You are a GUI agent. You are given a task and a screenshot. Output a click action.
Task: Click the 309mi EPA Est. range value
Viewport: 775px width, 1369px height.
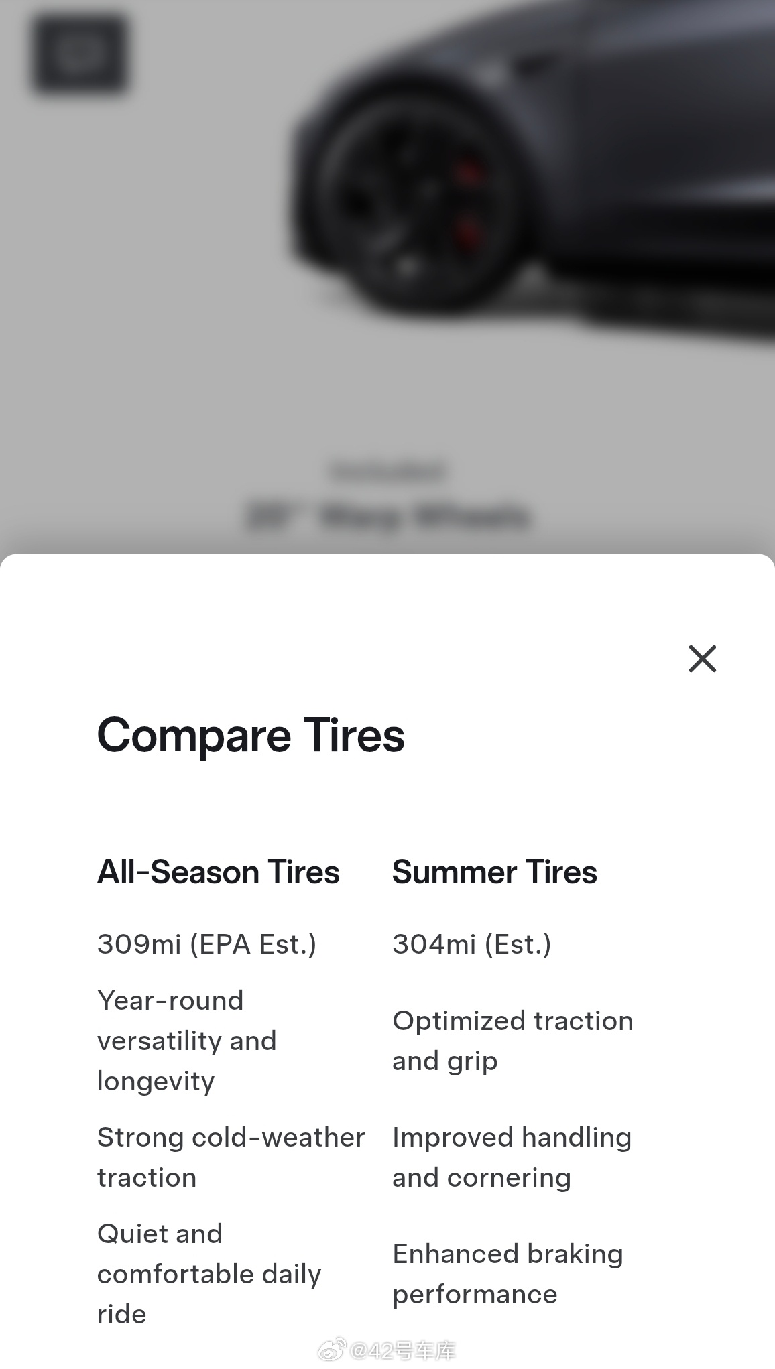(208, 944)
